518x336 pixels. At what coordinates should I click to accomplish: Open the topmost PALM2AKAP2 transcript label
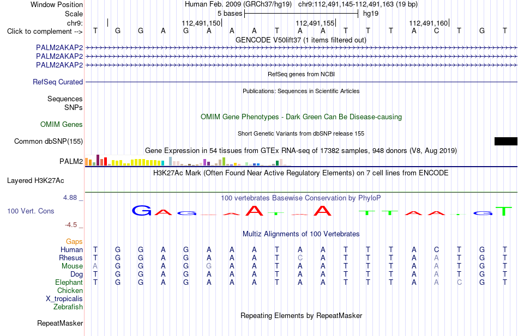click(x=59, y=47)
